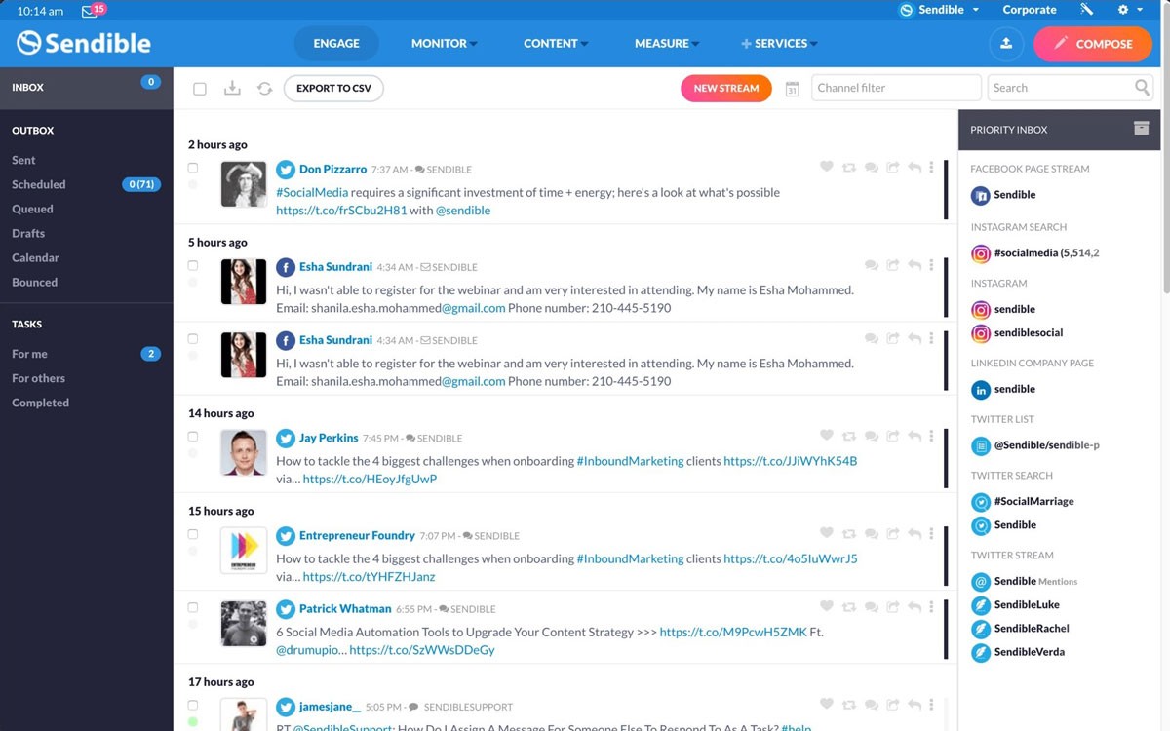Open more options for Patrick Whatman's message

point(931,607)
